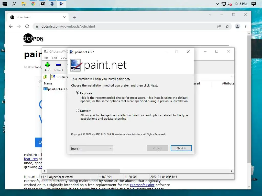This screenshot has height=196, width=262.
Task: Bookmark this page with star icon
Action: pos(227,26)
